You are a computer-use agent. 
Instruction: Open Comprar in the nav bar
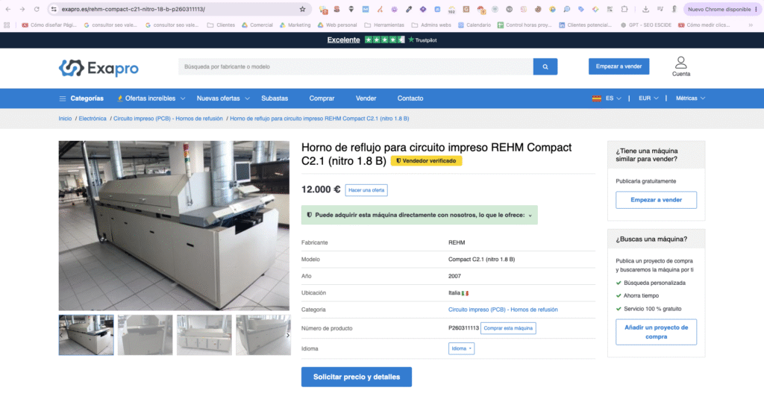(x=322, y=98)
